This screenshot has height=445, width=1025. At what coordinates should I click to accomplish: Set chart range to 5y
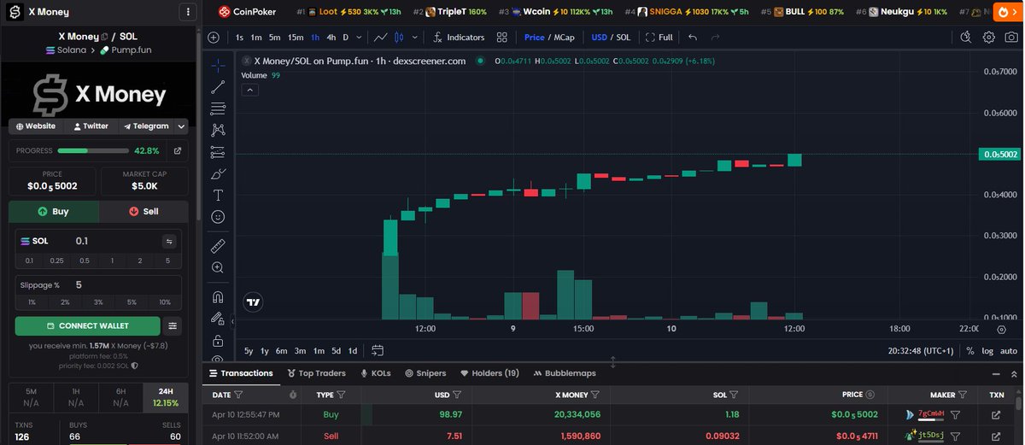tap(249, 351)
